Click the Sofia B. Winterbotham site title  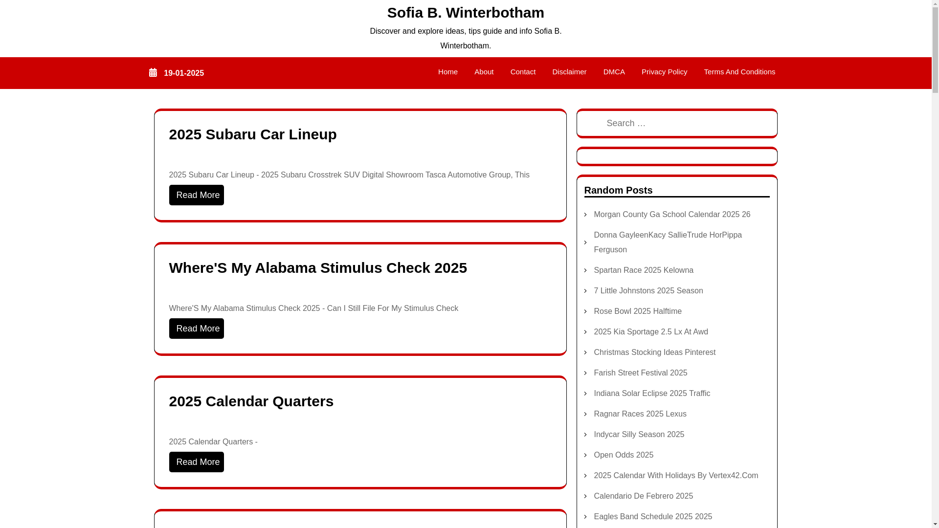[466, 12]
